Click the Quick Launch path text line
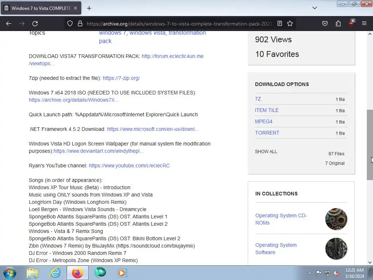This screenshot has width=373, height=280. point(113,114)
